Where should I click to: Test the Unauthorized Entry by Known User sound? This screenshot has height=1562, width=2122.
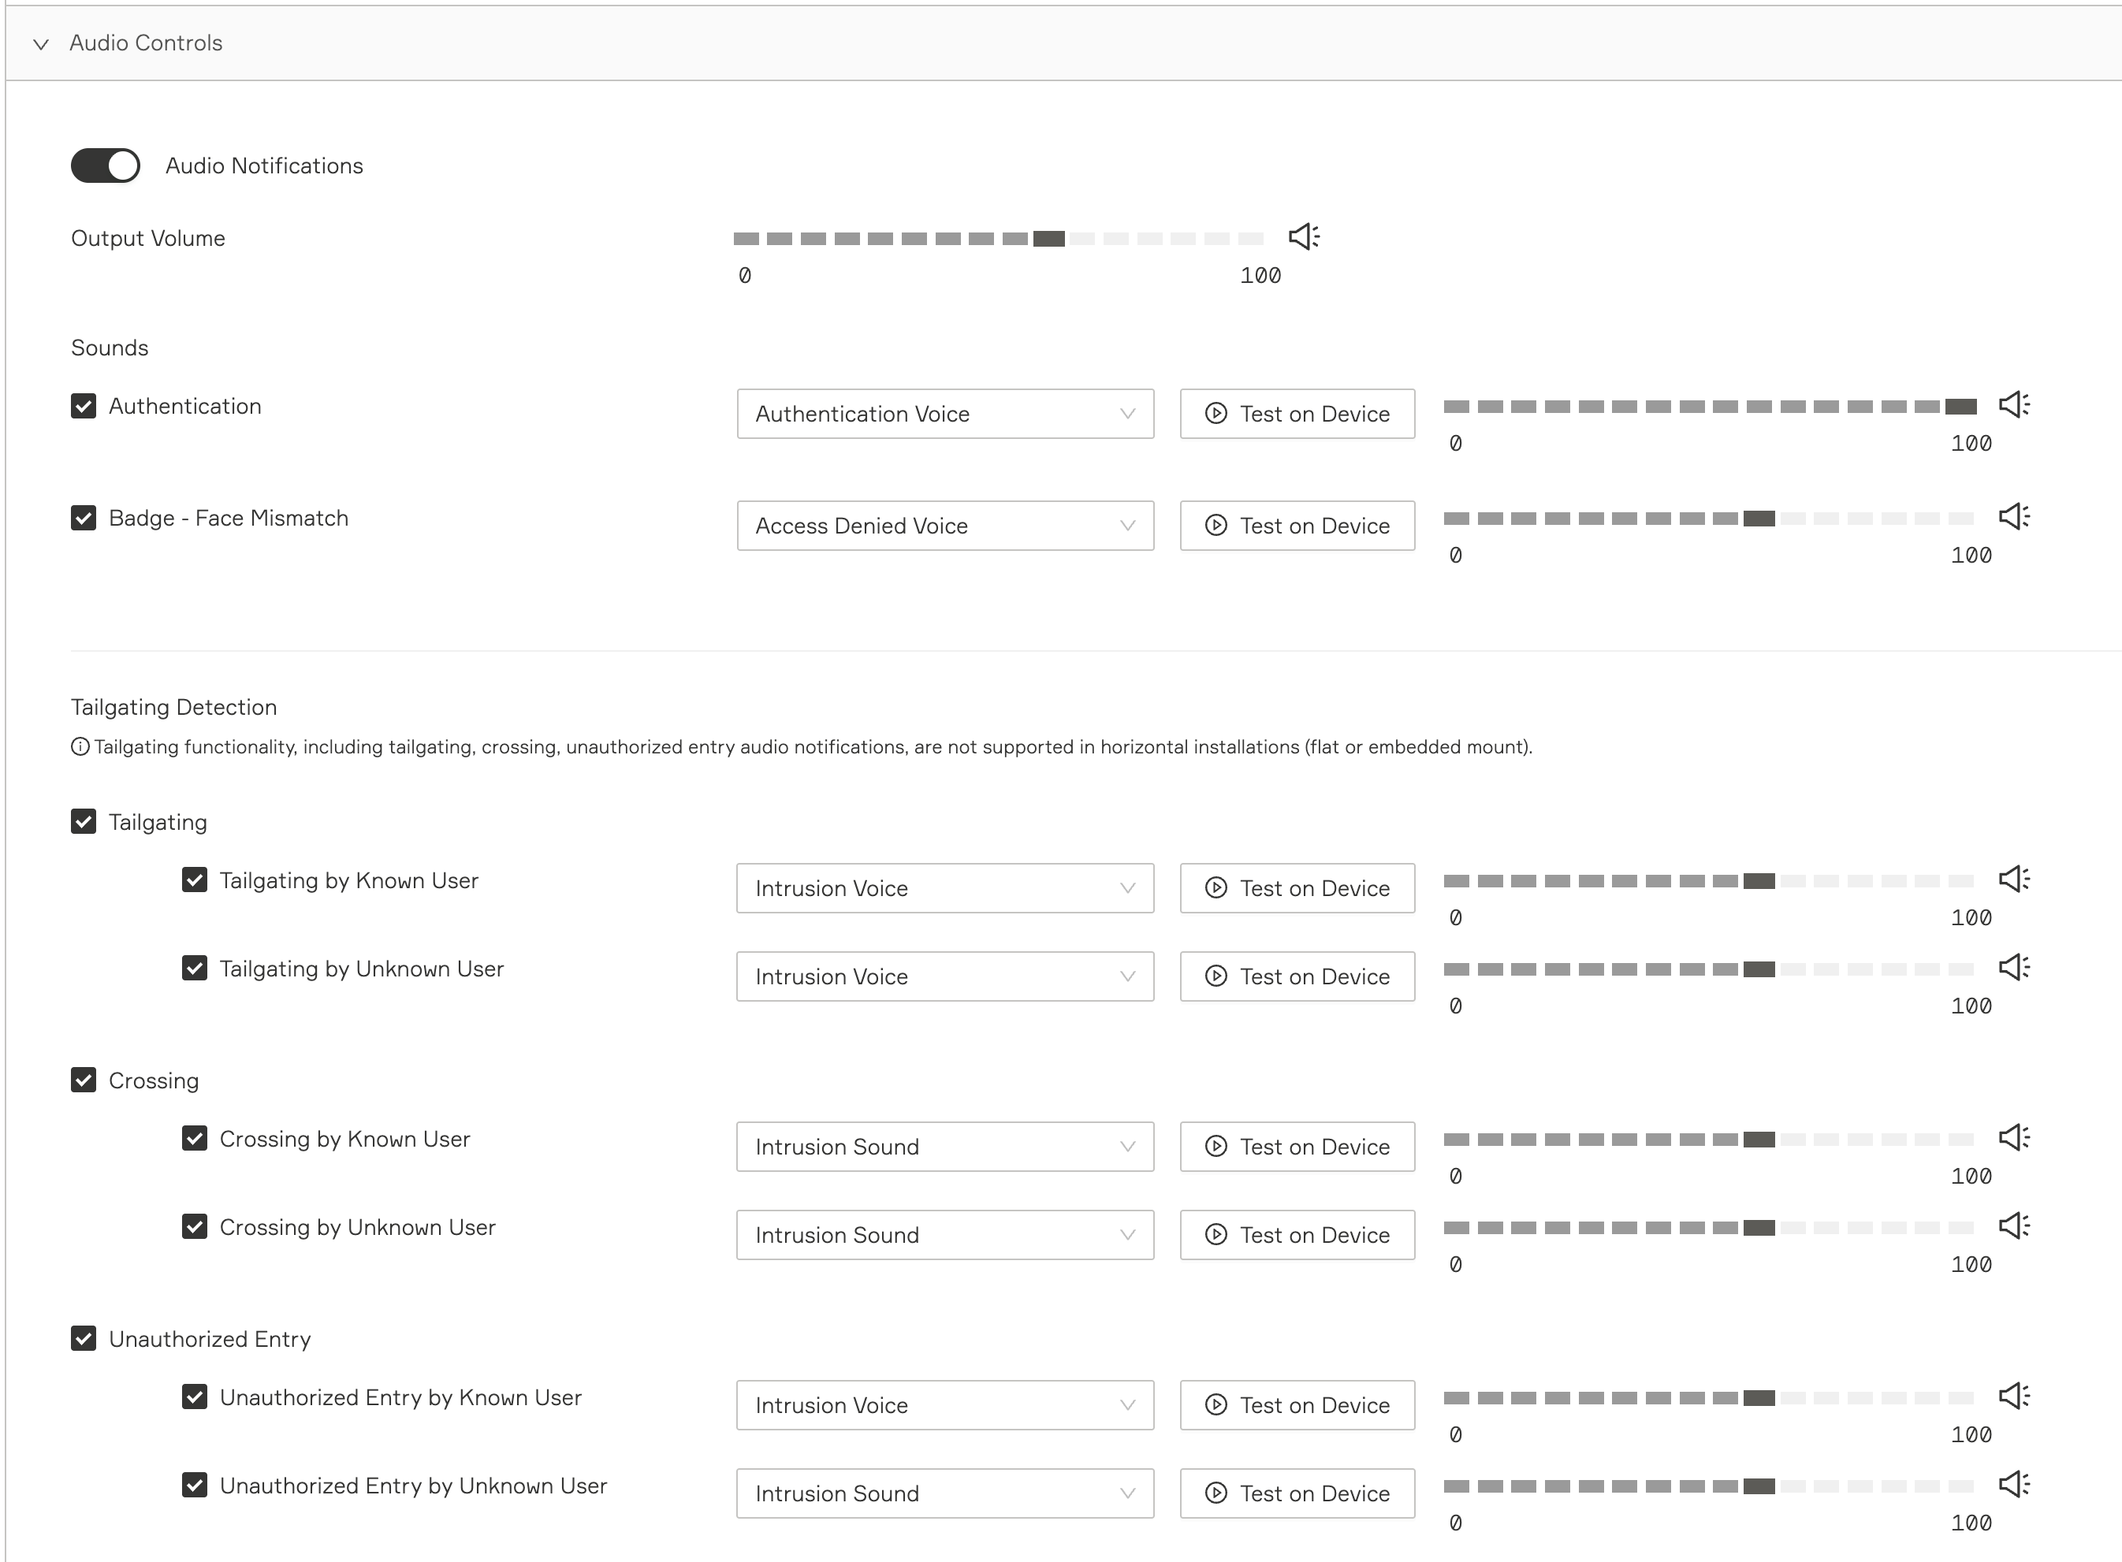tap(1297, 1405)
